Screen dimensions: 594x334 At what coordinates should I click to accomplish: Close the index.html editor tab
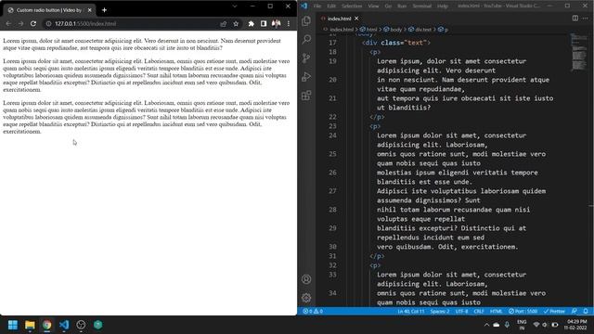(x=356, y=19)
